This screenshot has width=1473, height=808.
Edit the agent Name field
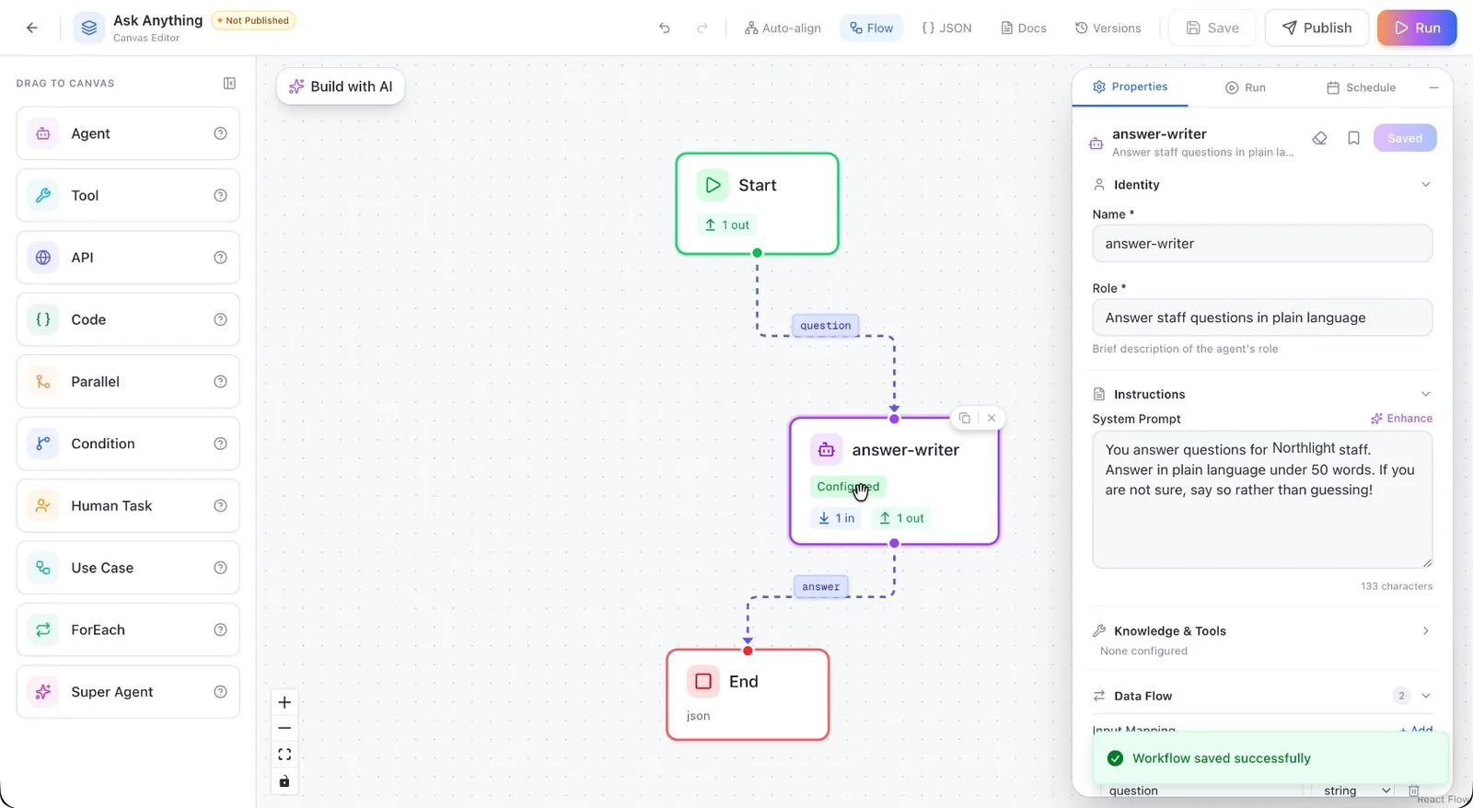[x=1262, y=244]
